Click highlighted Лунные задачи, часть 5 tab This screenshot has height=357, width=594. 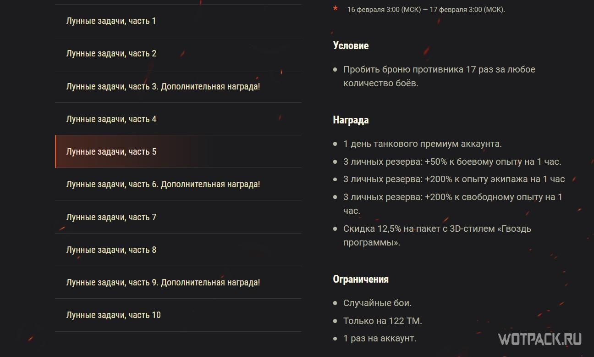click(x=111, y=152)
